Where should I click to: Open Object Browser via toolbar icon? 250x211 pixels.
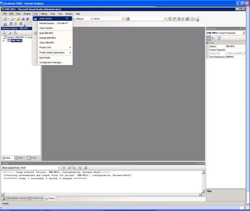pyautogui.click(x=178, y=19)
